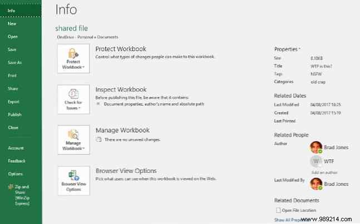
Task: Edit the Tags value NSFW
Action: [x=316, y=74]
